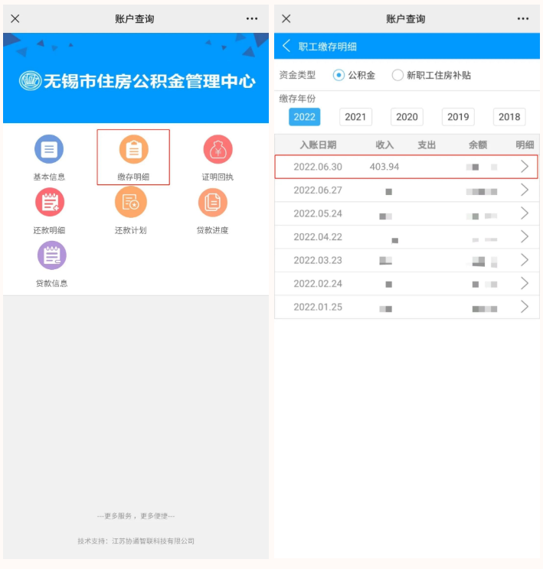
Task: Expand details for the 2022.01.25 row
Action: [x=525, y=307]
